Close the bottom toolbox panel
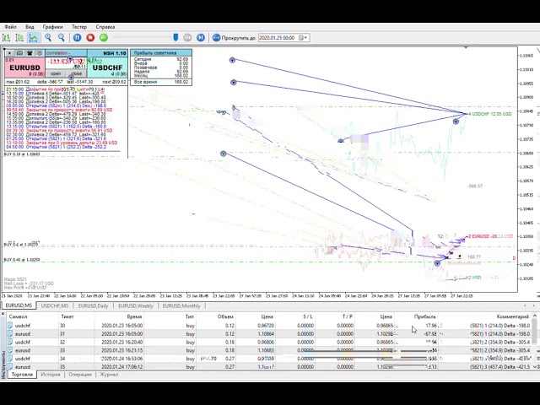The height and width of the screenshot is (405, 540). pyautogui.click(x=3, y=314)
